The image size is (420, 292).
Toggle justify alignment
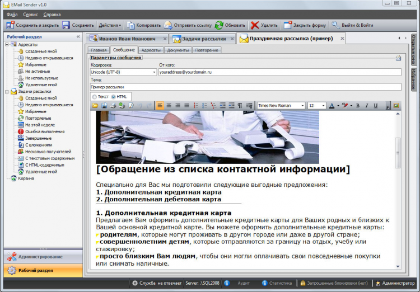[x=186, y=106]
